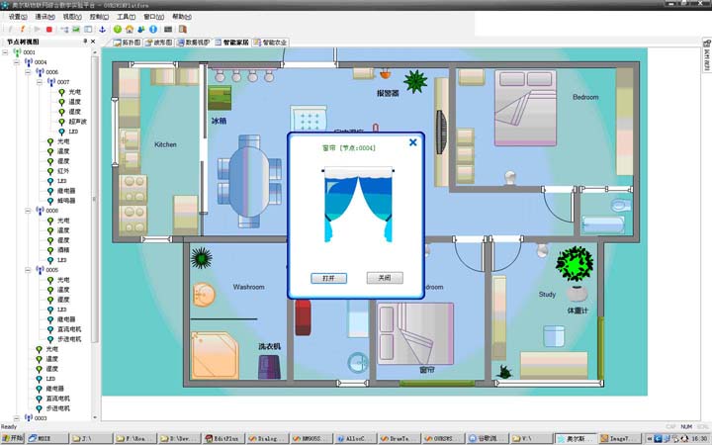
Task: Collapse node 0004 in the tree
Action: pyautogui.click(x=18, y=62)
